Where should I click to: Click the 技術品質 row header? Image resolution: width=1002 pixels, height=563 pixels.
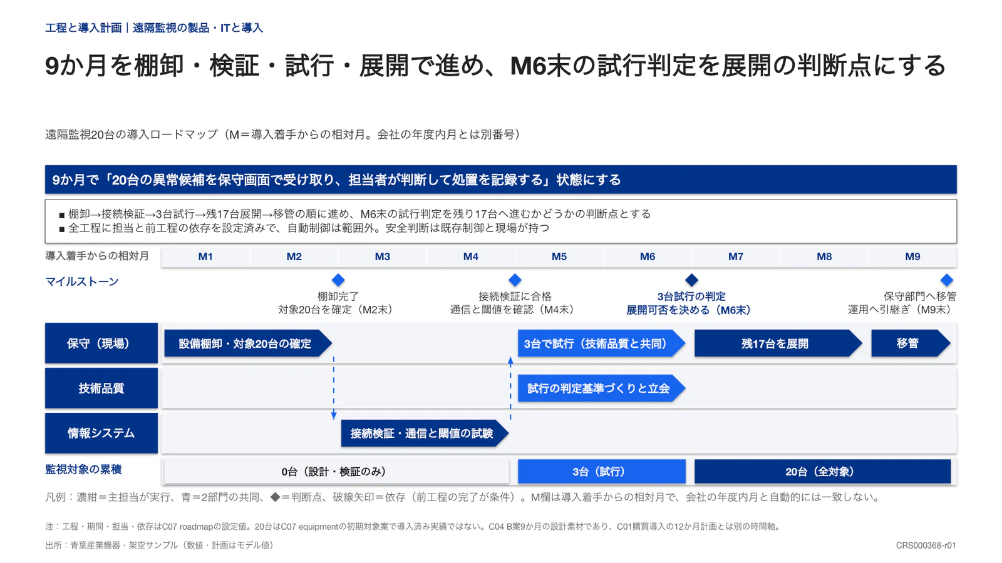(101, 388)
